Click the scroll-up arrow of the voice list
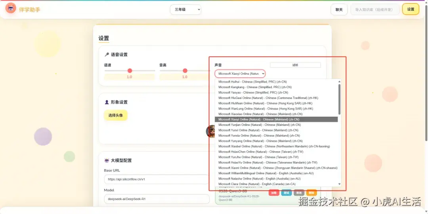This screenshot has width=428, height=214. pos(339,81)
